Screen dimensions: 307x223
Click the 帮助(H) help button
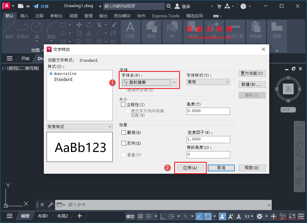[x=252, y=168]
